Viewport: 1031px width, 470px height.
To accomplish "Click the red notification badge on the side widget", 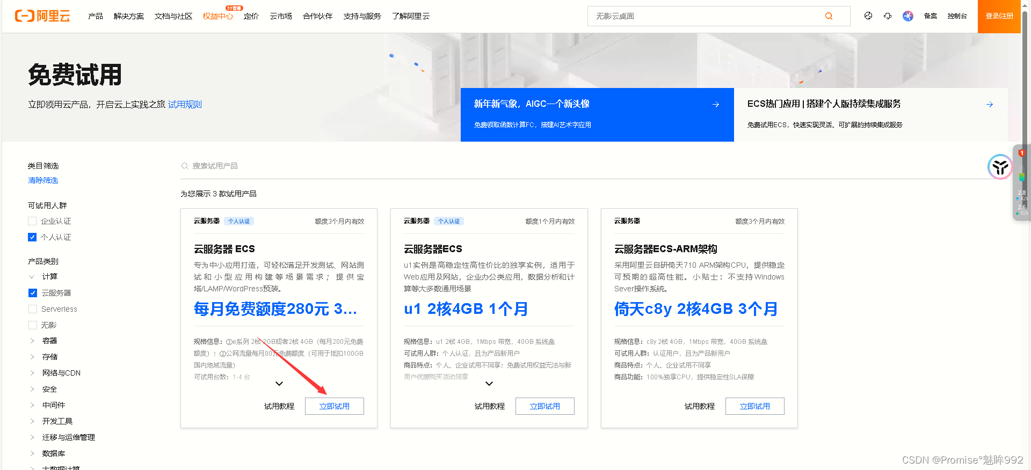I will point(1022,153).
